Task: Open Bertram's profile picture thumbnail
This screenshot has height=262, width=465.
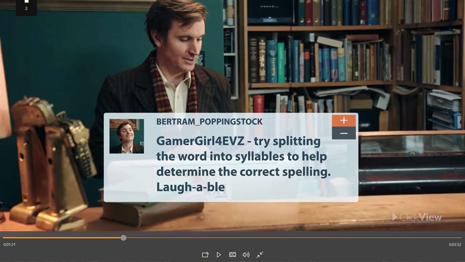Action: pyautogui.click(x=127, y=136)
